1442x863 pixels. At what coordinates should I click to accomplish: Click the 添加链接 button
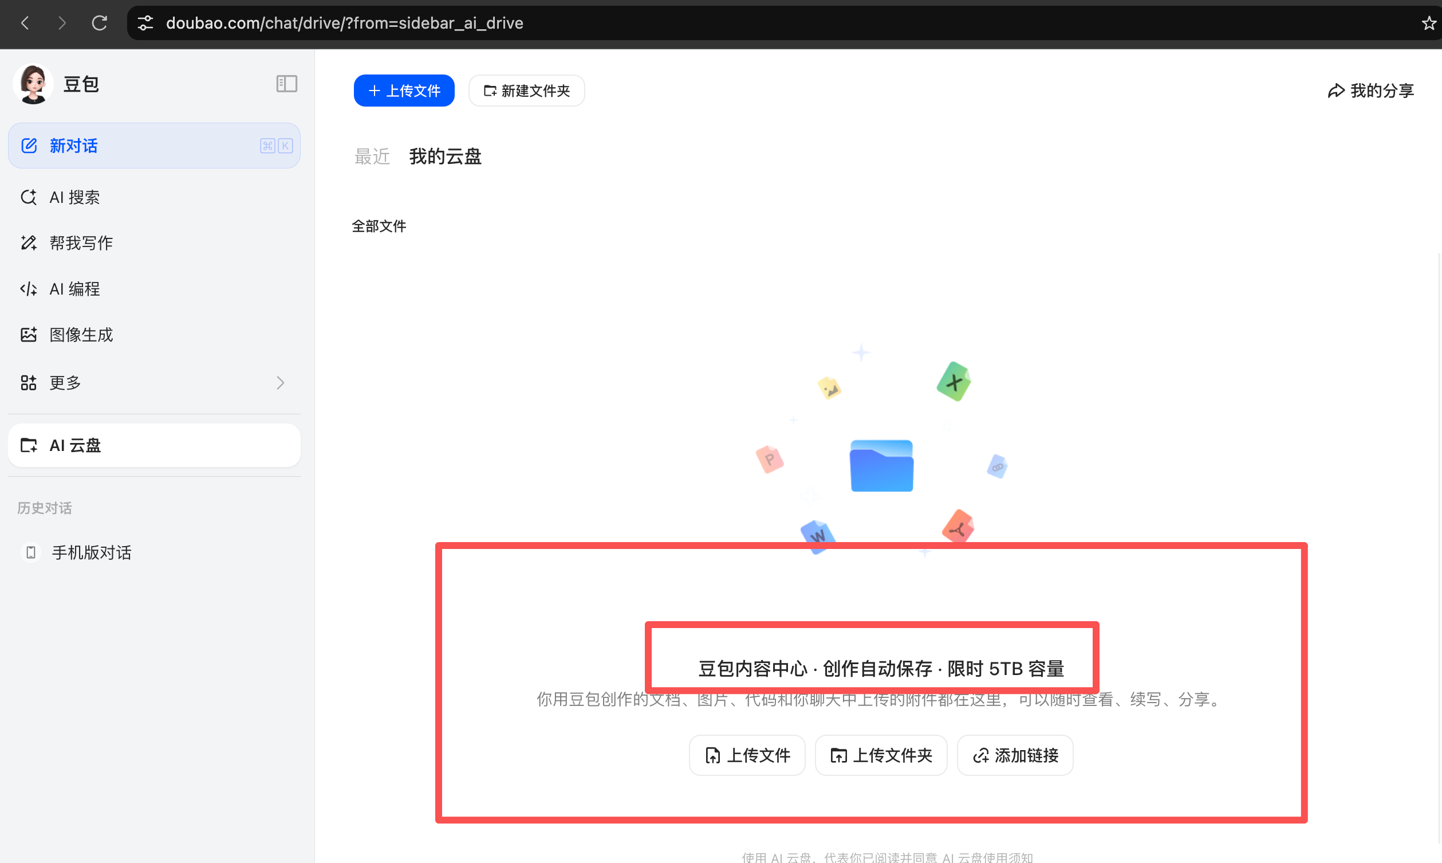pos(1015,755)
